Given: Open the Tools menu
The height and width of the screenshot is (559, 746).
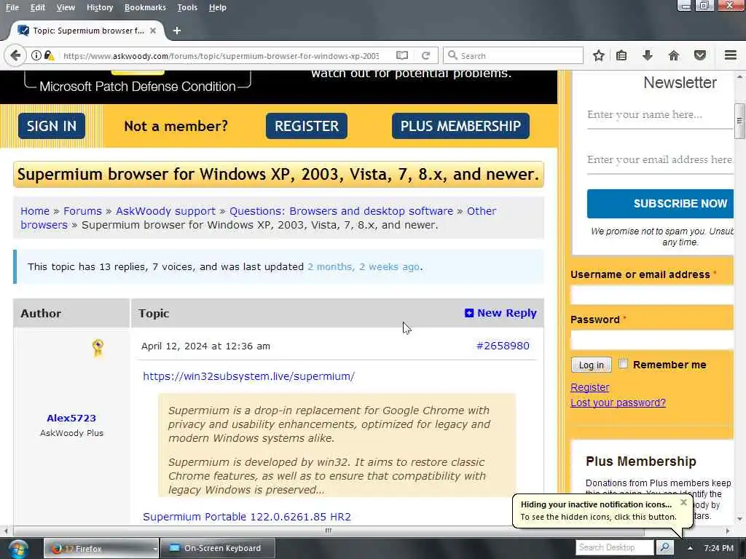Looking at the screenshot, I should click(187, 7).
